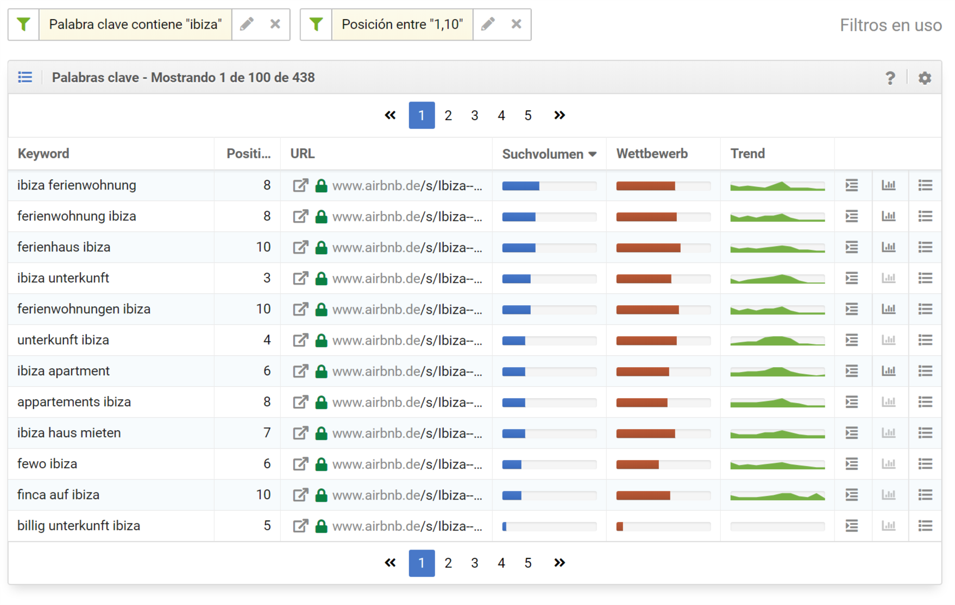The image size is (955, 605).
Task: Select keyword 'appartements ibiza'
Action: (x=74, y=402)
